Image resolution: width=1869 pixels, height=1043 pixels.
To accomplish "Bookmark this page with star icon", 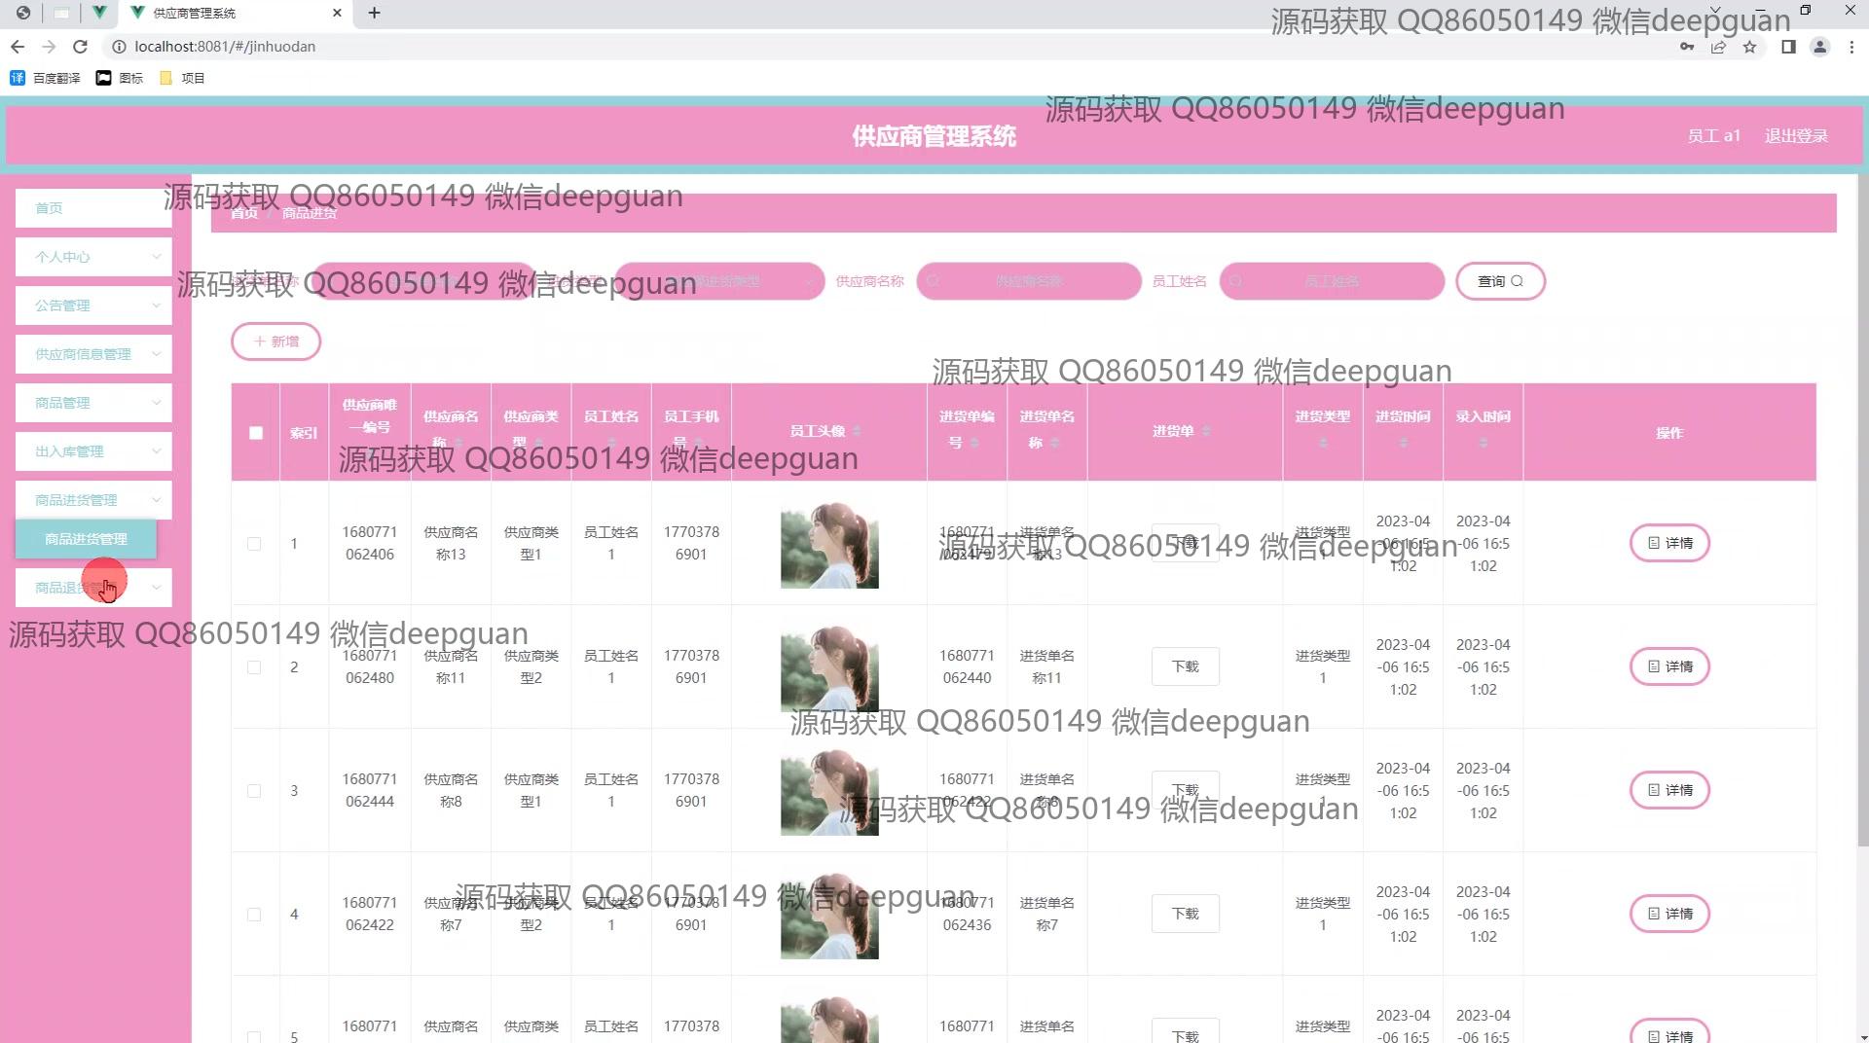I will [1749, 47].
